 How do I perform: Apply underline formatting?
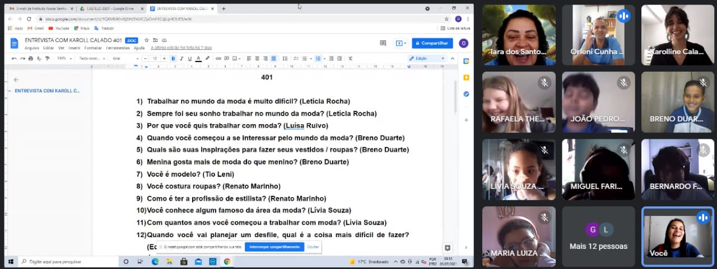point(190,58)
